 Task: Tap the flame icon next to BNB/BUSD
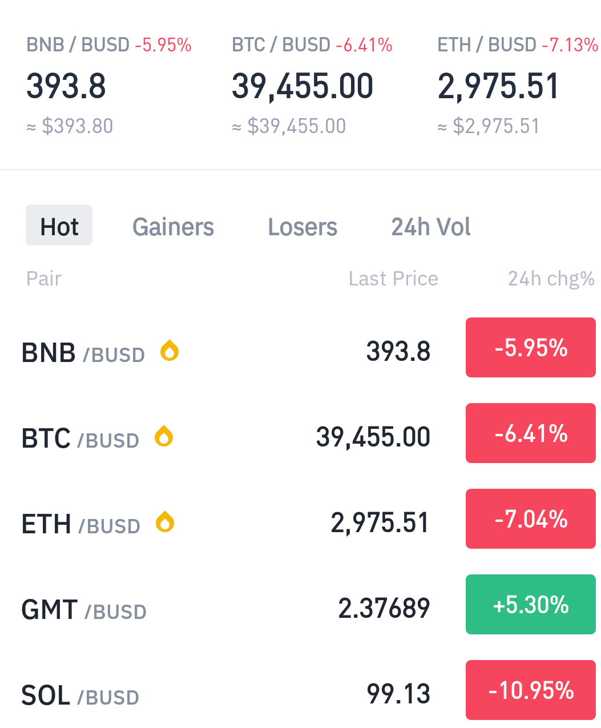[x=170, y=351]
